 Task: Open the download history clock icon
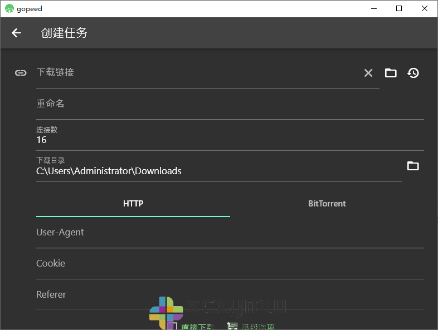pos(413,73)
